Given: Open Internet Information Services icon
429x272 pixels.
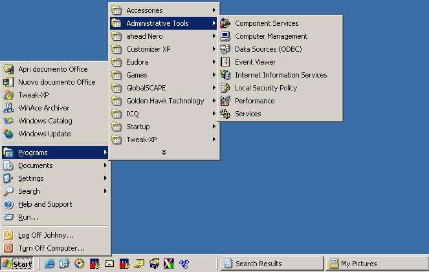Looking at the screenshot, I should [225, 75].
